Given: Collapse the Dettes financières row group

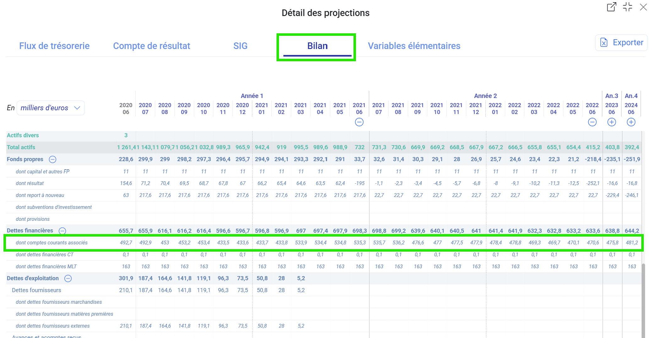Looking at the screenshot, I should pyautogui.click(x=63, y=231).
